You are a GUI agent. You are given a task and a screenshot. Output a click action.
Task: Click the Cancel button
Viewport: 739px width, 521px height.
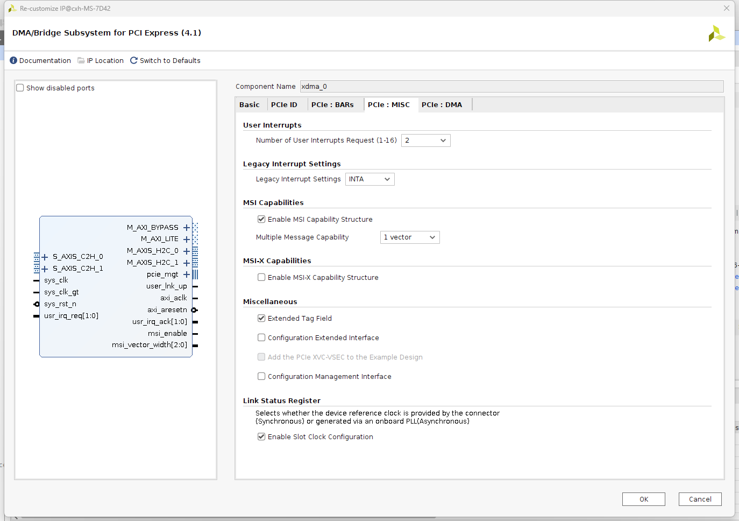point(700,499)
